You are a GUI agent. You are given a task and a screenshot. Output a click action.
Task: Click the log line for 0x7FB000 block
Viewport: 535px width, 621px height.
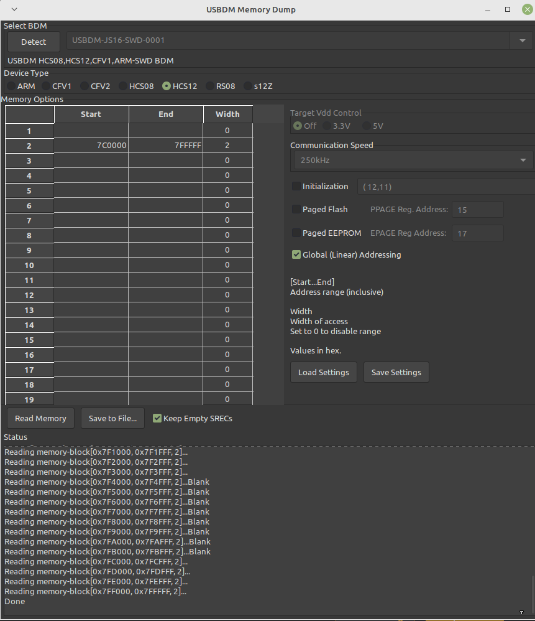click(107, 552)
